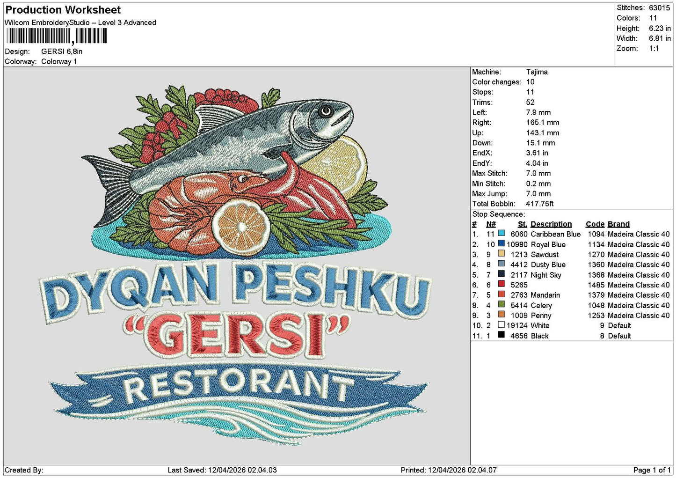Image resolution: width=676 pixels, height=478 pixels.
Task: Click the EndX value 3.61 in
Action: [x=538, y=153]
